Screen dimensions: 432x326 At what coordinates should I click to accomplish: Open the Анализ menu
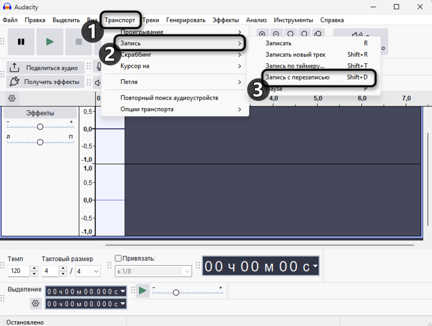click(x=256, y=20)
